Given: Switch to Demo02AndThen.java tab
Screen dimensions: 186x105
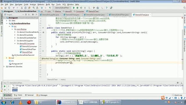Looking at the screenshot, I should 120,15.
